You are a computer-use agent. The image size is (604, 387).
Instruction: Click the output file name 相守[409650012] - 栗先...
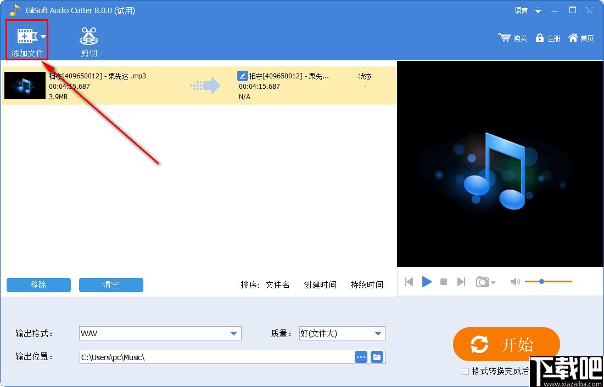(x=289, y=76)
